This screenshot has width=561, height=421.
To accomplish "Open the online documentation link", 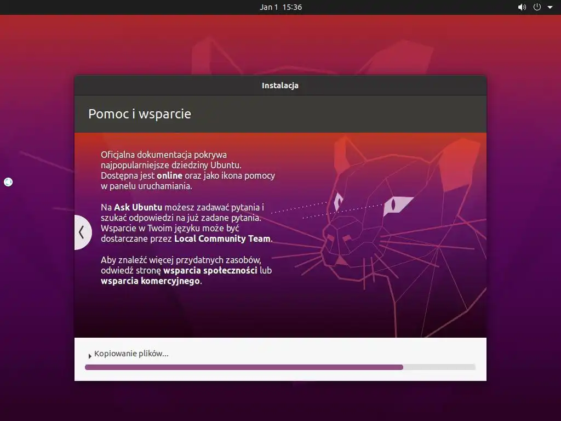I will 170,175.
